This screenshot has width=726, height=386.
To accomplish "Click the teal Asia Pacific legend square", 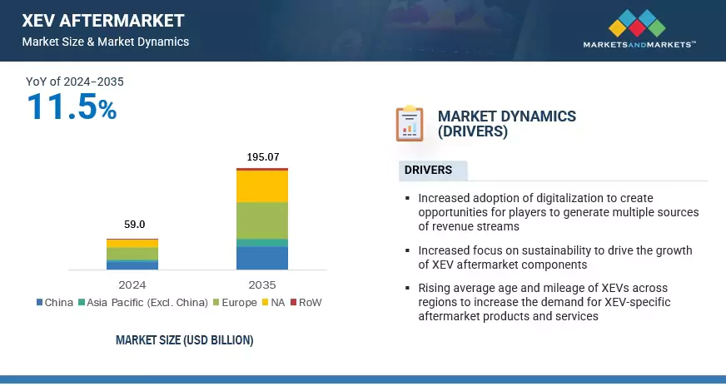I will coord(82,303).
